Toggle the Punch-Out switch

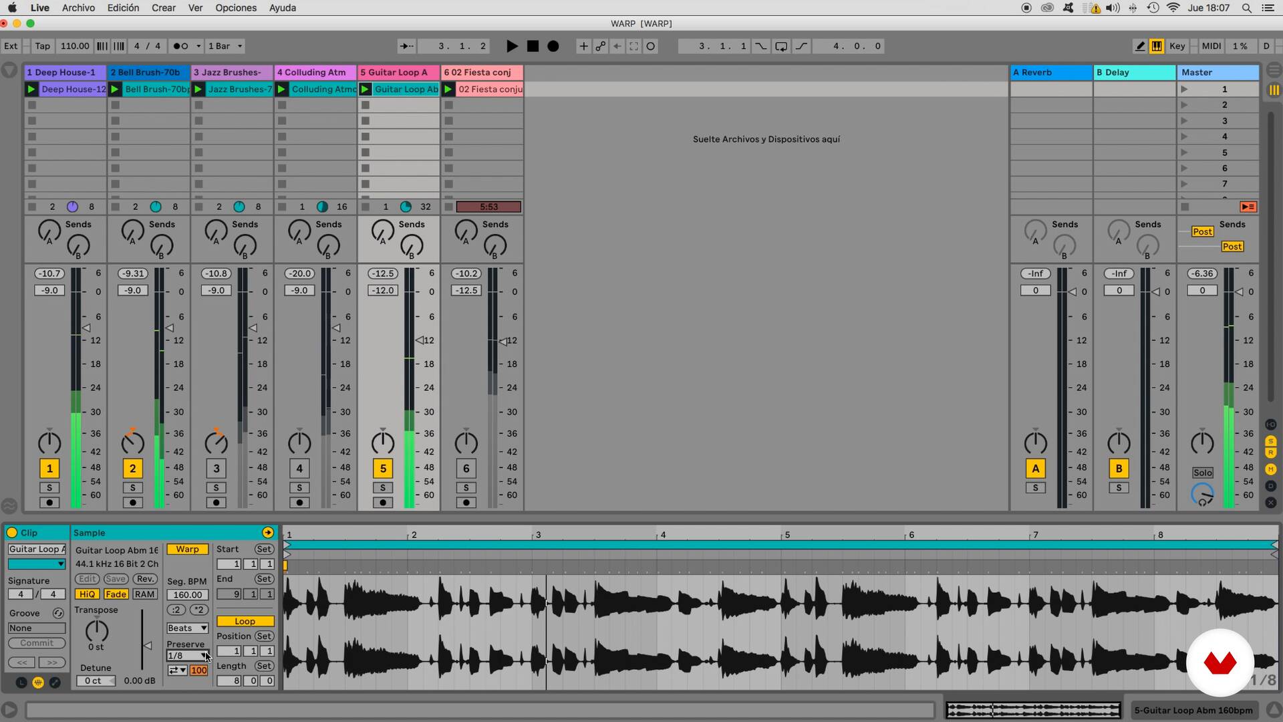(x=801, y=46)
